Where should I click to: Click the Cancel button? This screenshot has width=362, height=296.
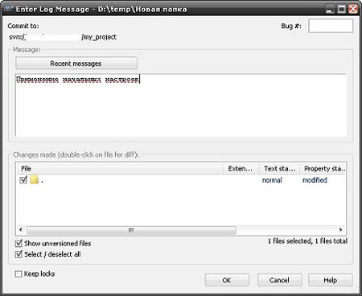(x=279, y=280)
